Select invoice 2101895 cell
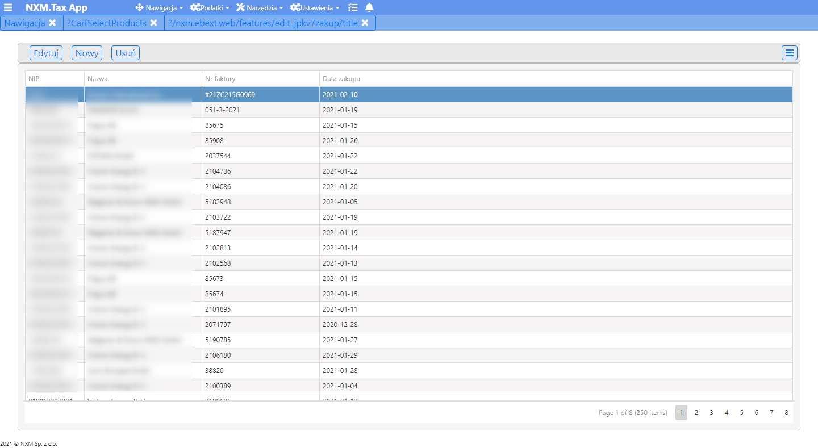 [261, 309]
